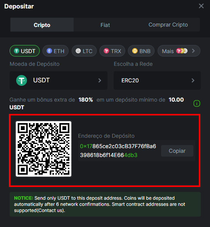Click the green info icon beside bonus text

197,103
